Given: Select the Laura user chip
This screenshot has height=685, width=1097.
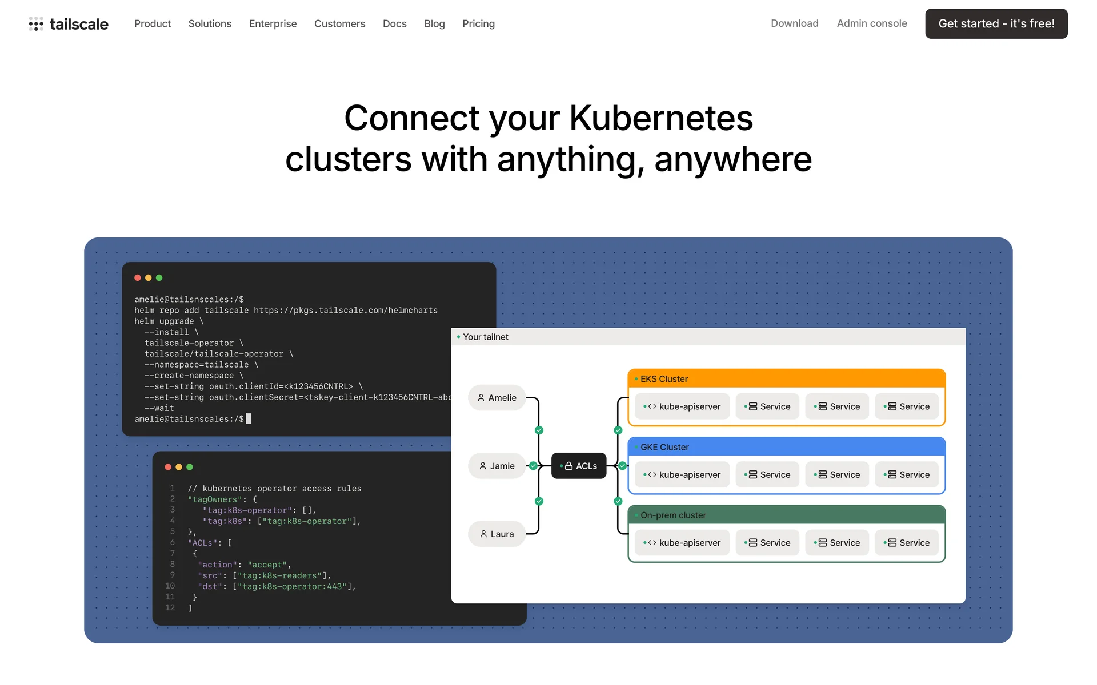Looking at the screenshot, I should [x=497, y=534].
